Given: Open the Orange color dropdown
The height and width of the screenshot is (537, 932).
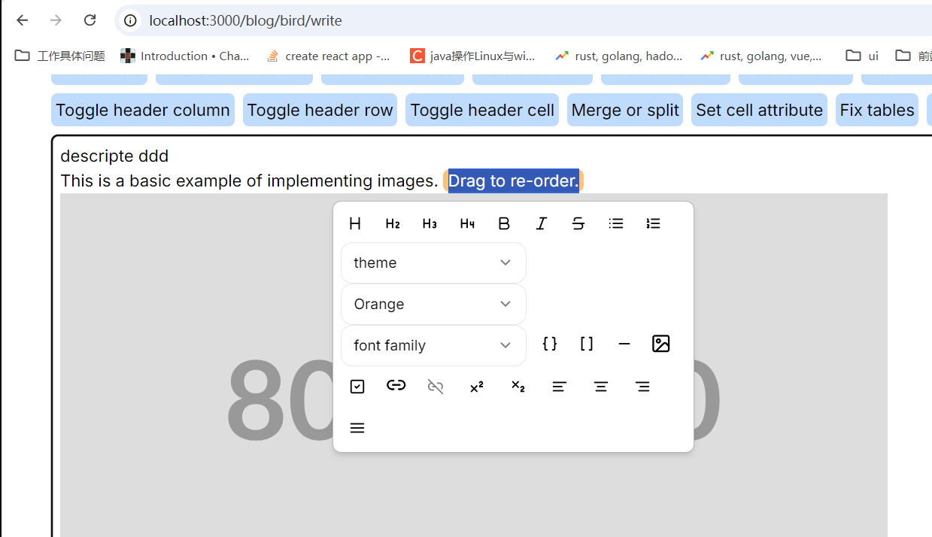Looking at the screenshot, I should (433, 304).
